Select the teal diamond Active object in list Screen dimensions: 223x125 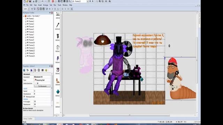(x=58, y=92)
